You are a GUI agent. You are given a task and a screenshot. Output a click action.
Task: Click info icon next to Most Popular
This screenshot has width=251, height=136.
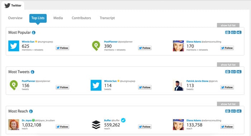click(34, 33)
